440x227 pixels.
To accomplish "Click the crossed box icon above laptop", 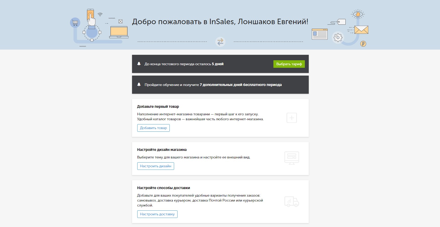I will (121, 22).
